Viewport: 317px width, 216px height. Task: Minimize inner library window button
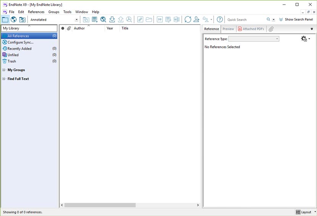(x=302, y=12)
